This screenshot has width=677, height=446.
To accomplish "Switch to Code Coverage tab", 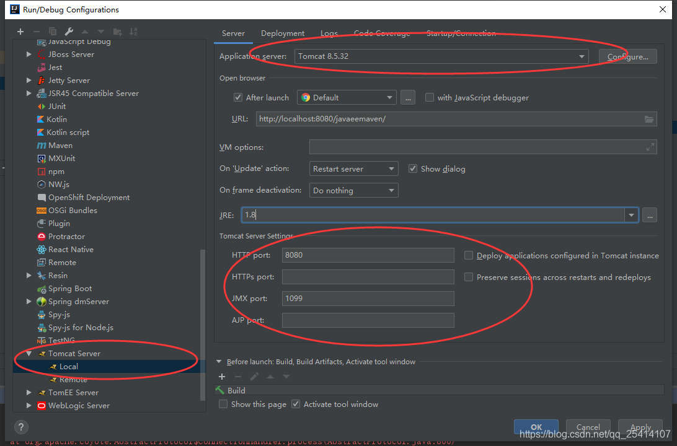I will [x=382, y=33].
